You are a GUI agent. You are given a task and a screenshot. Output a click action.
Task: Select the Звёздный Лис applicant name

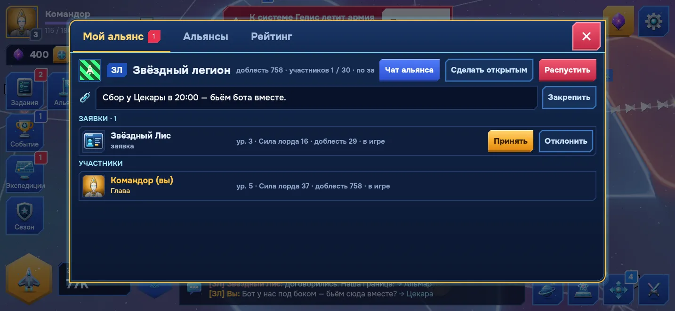tap(141, 136)
